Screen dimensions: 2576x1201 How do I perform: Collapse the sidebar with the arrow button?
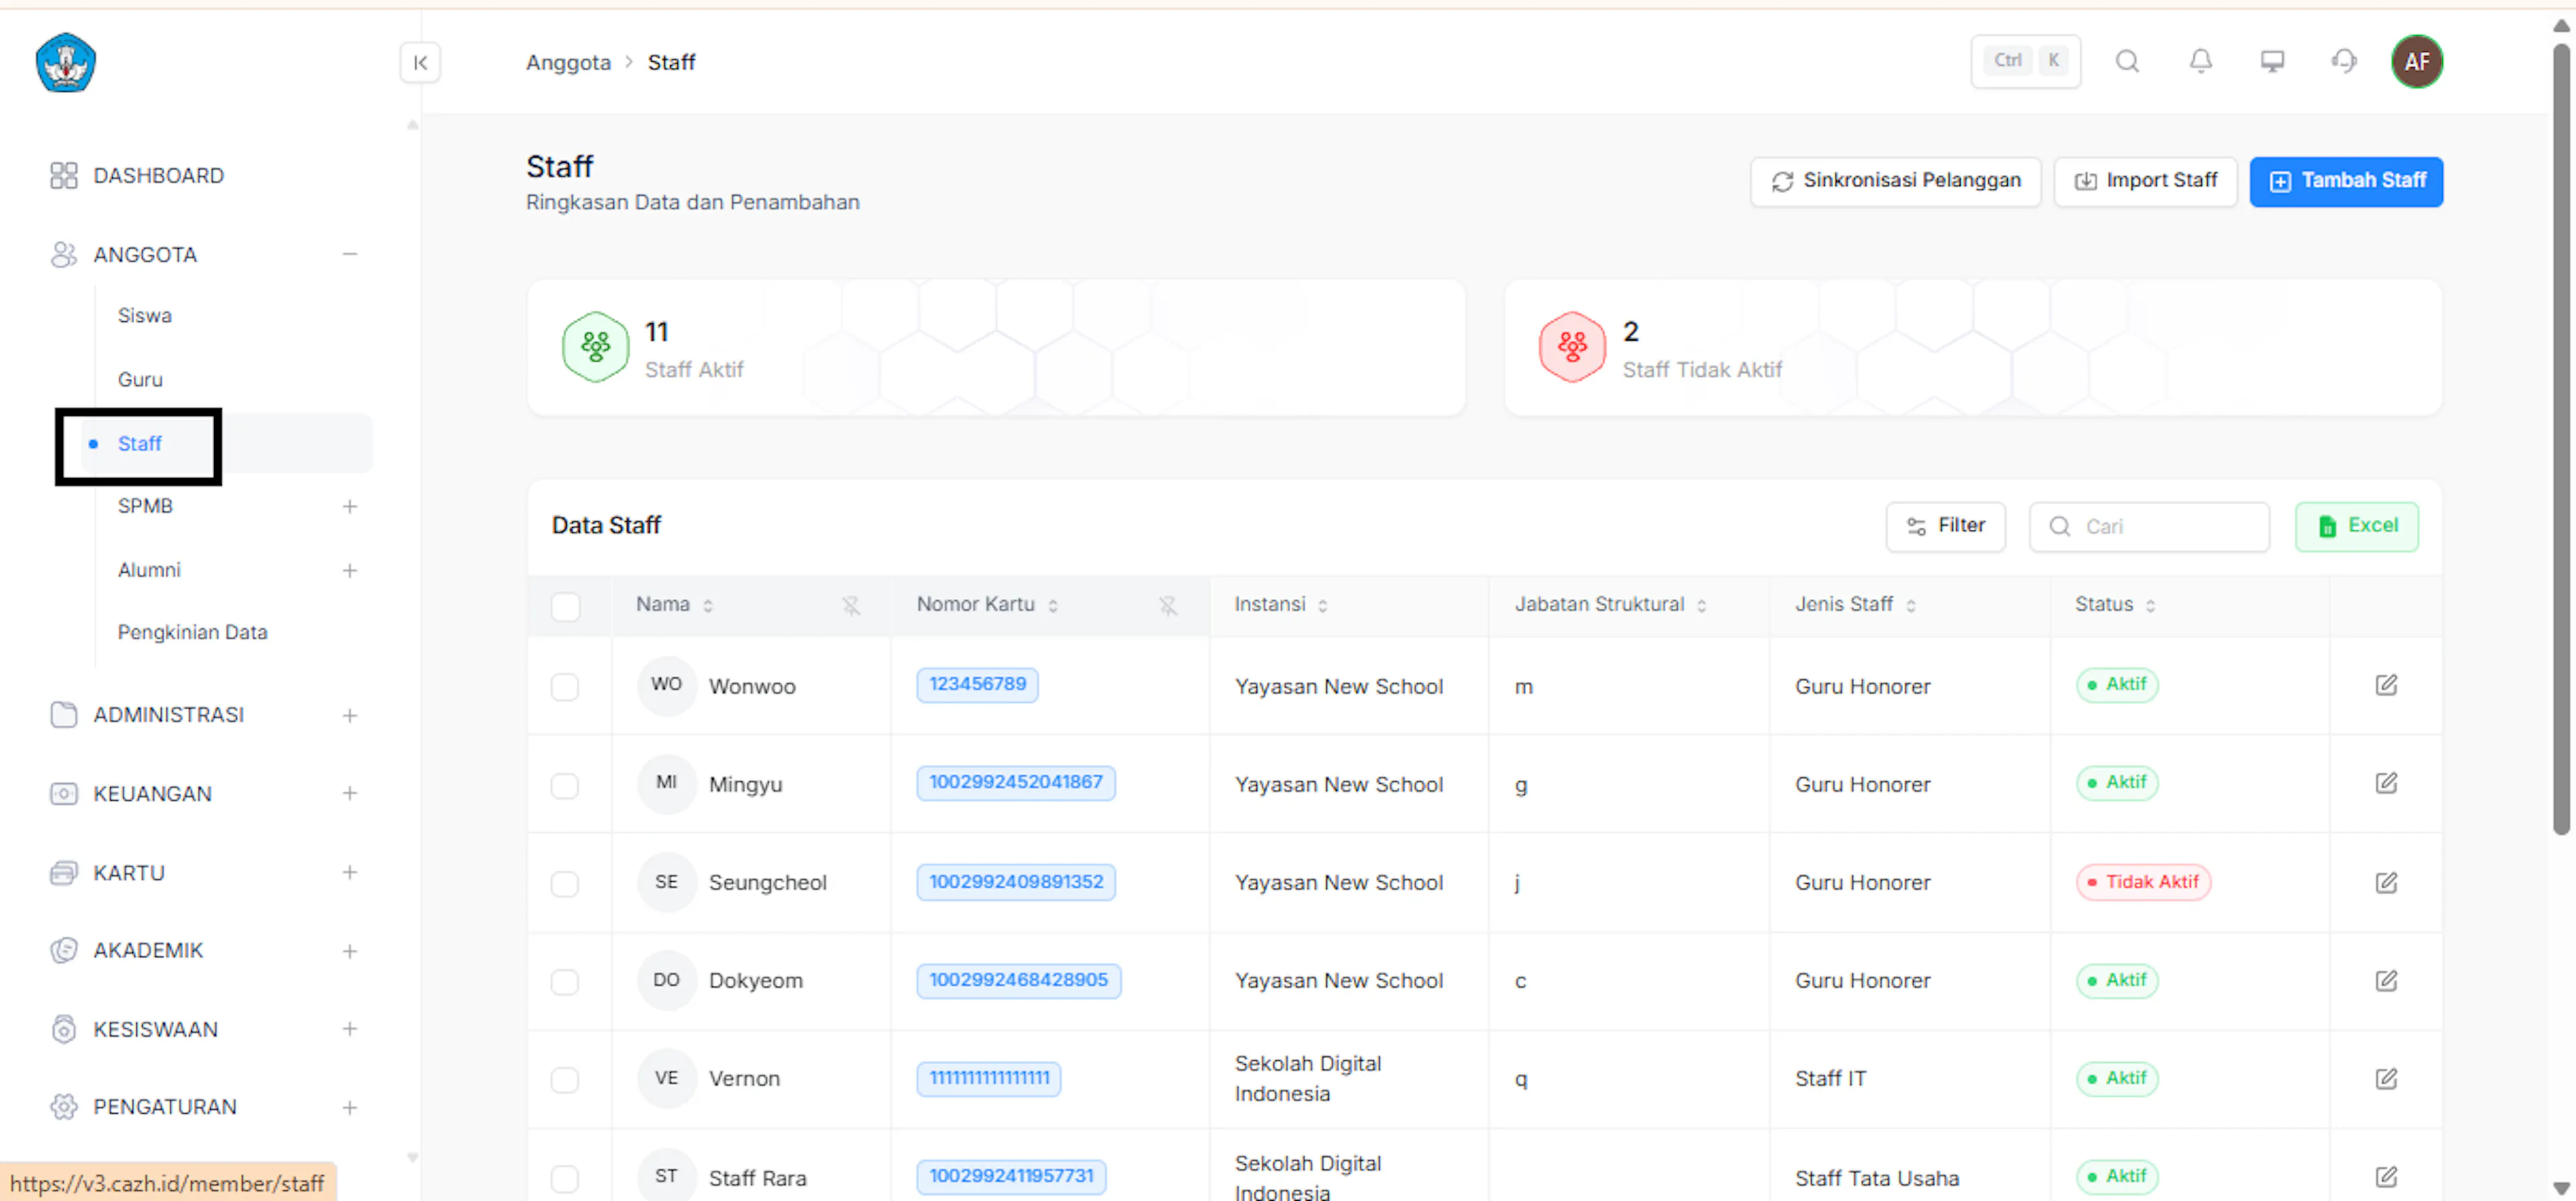420,62
